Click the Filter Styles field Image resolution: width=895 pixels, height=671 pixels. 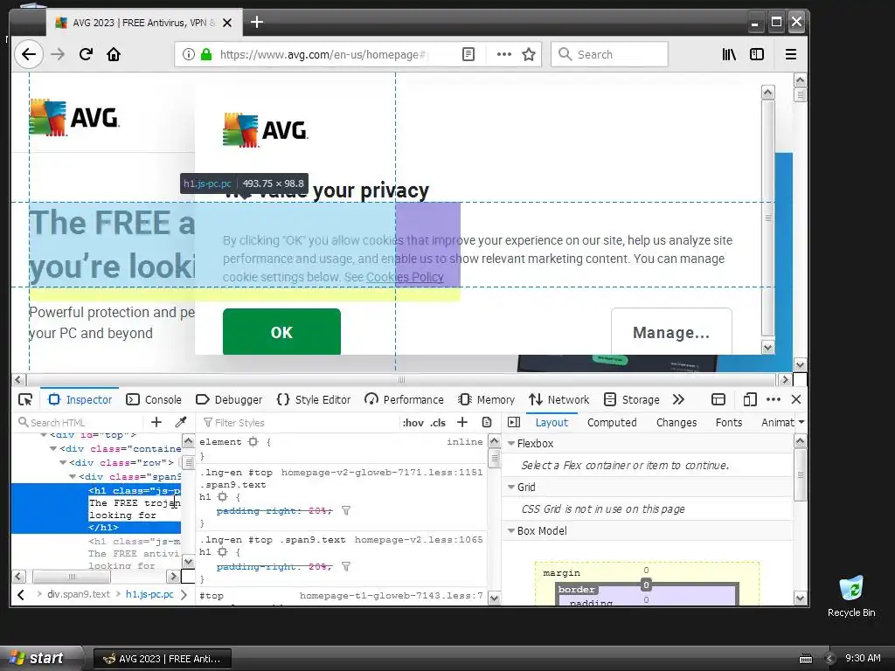coord(300,423)
